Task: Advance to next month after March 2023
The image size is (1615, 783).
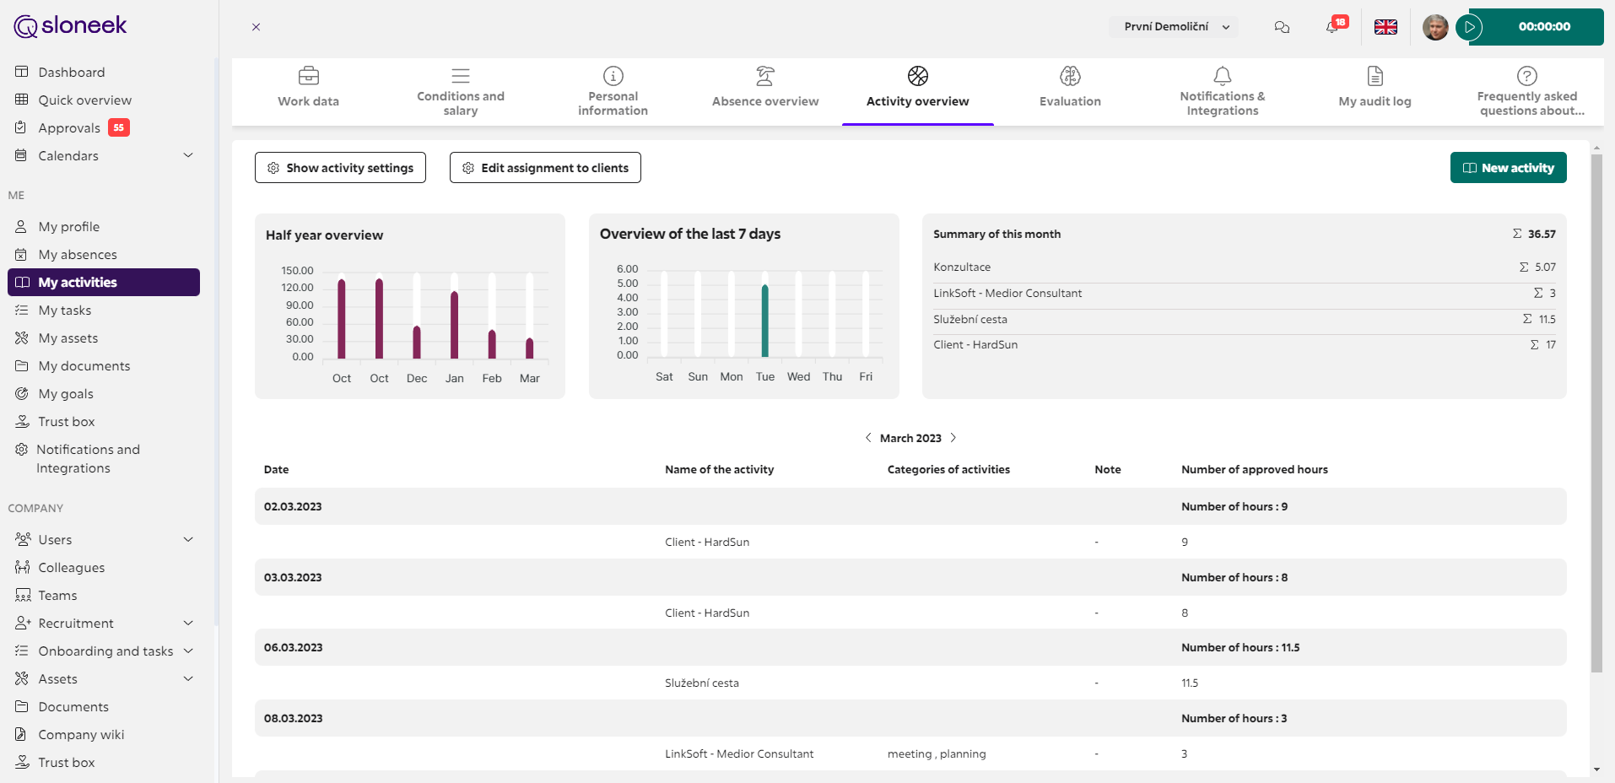Action: 953,438
